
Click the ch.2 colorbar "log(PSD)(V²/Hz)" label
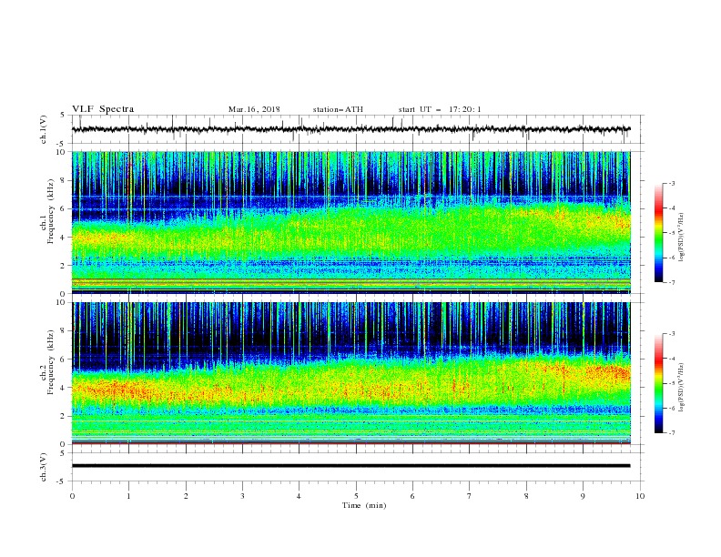click(682, 388)
